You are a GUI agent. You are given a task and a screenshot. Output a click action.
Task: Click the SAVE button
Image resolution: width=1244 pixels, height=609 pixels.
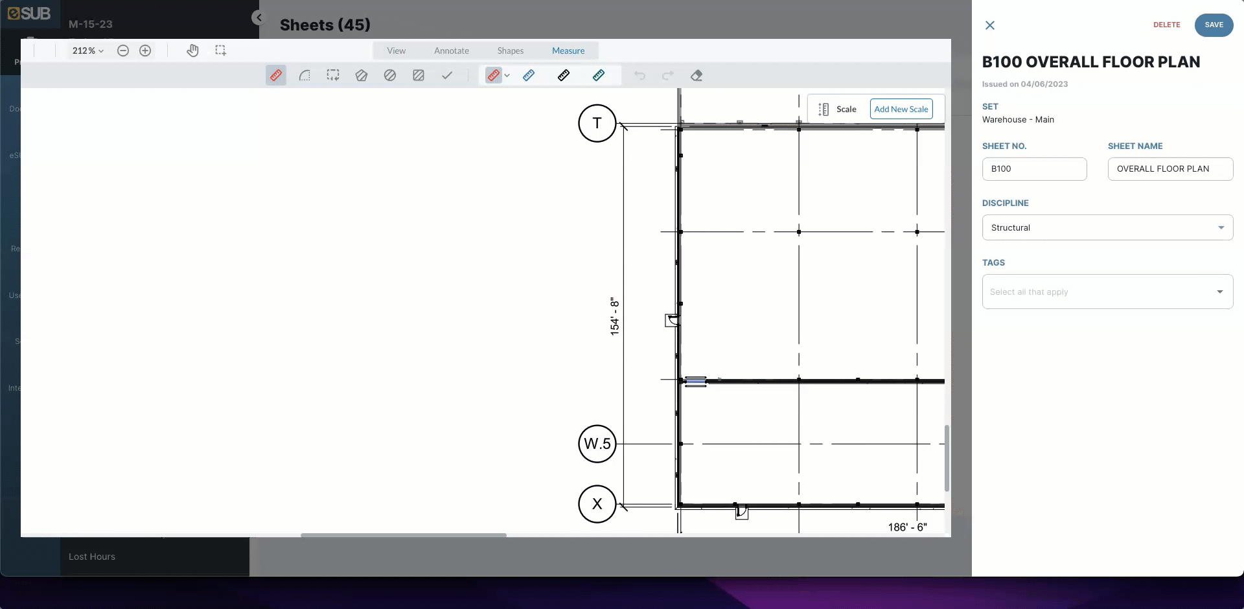[1214, 25]
